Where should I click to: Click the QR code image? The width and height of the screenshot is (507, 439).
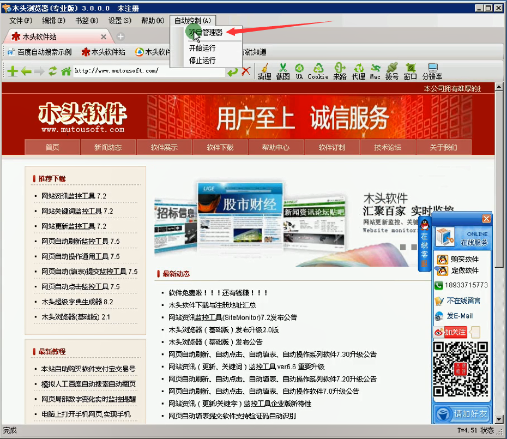pyautogui.click(x=461, y=369)
